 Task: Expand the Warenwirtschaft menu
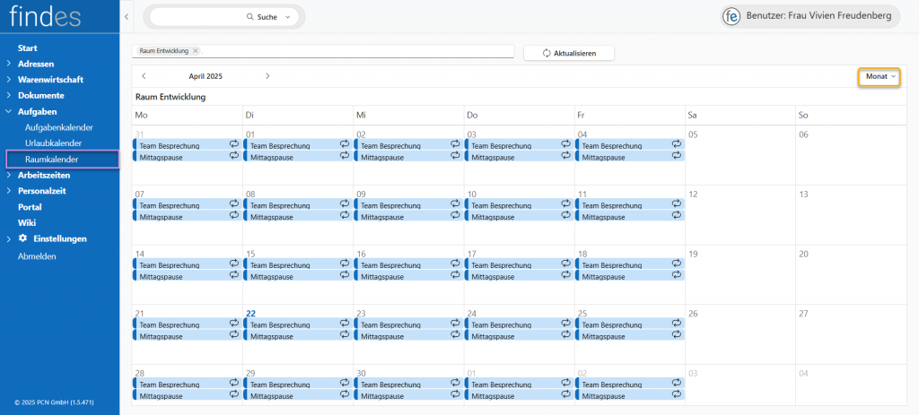coord(9,80)
